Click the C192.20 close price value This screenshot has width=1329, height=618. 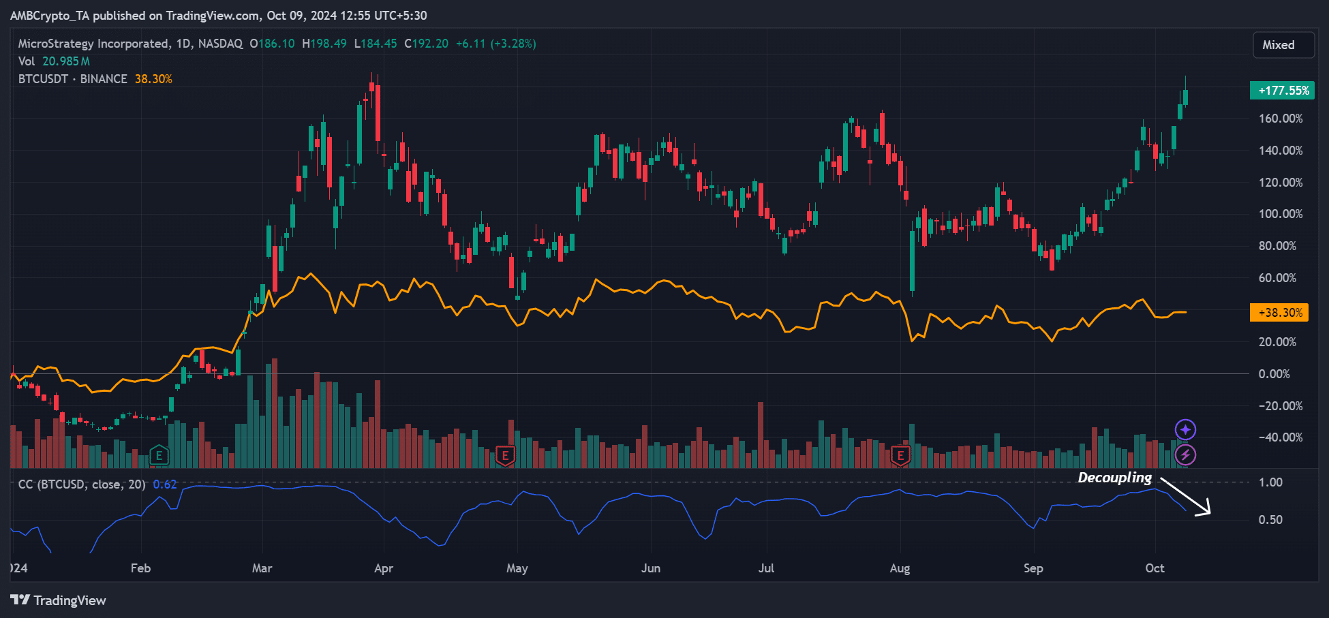click(x=427, y=44)
